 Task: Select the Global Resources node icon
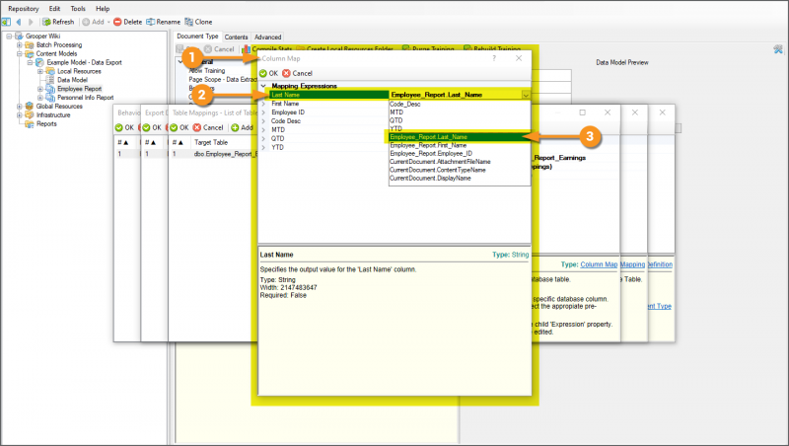[30, 107]
